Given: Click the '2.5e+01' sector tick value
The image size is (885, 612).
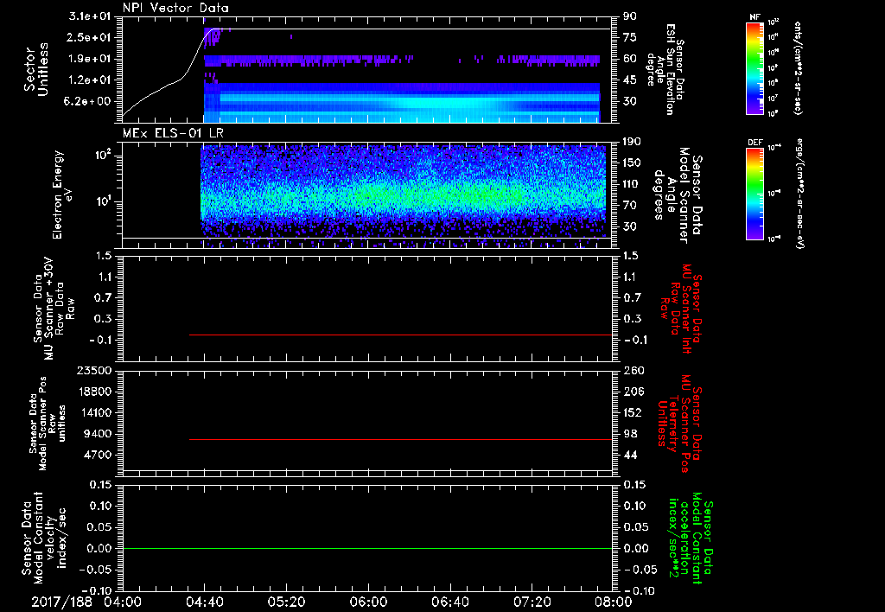Looking at the screenshot, I should [90, 37].
